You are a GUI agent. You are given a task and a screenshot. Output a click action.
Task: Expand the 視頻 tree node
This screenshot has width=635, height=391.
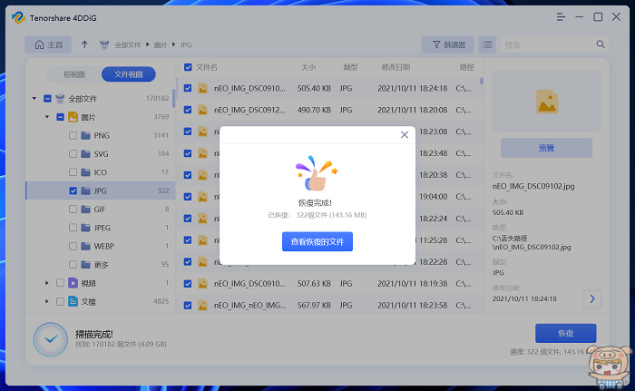(47, 283)
